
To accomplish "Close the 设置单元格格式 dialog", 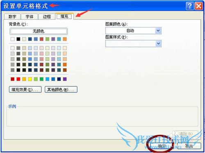I will pyautogui.click(x=198, y=6).
